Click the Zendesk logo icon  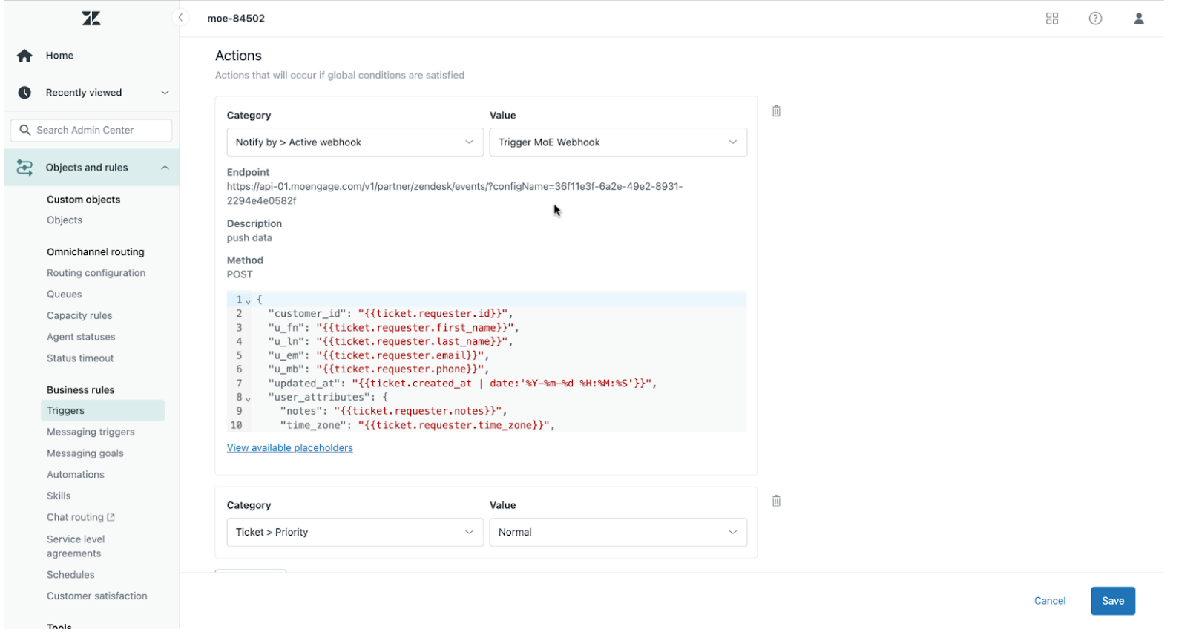click(91, 19)
